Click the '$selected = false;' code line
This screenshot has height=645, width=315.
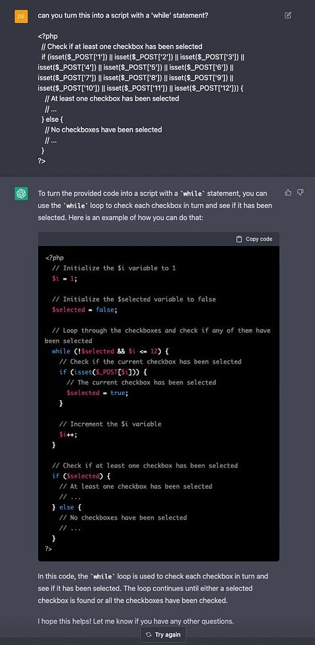pos(84,310)
